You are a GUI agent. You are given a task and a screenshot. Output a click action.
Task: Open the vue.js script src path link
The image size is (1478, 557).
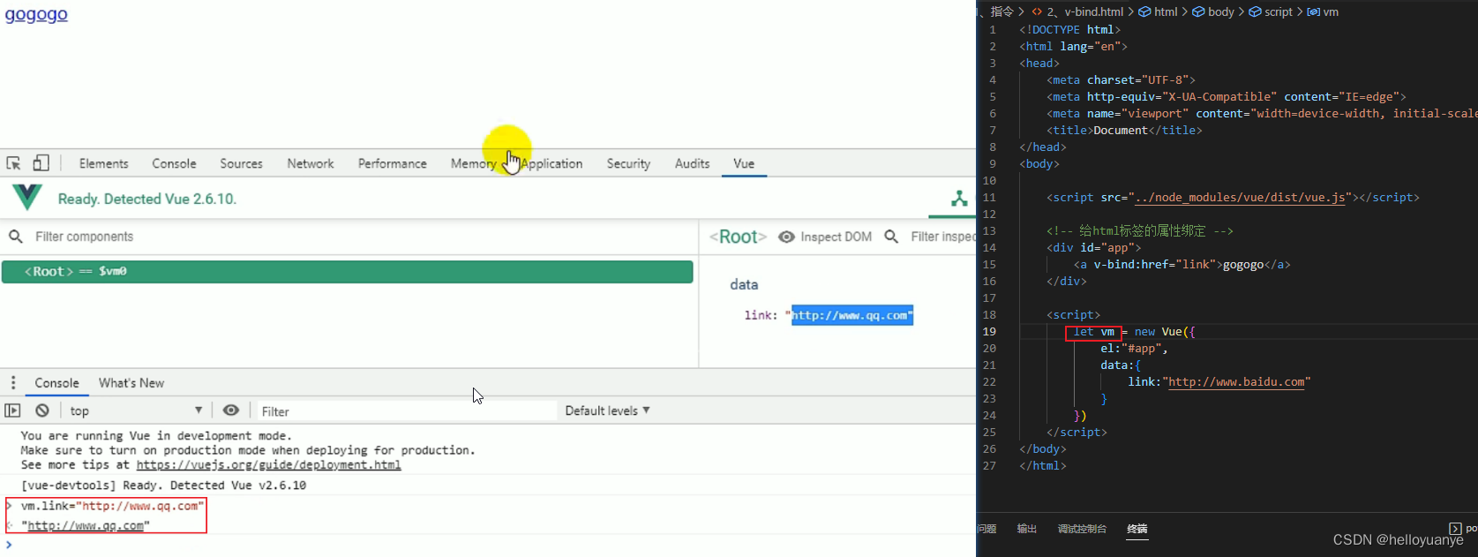(x=1240, y=198)
